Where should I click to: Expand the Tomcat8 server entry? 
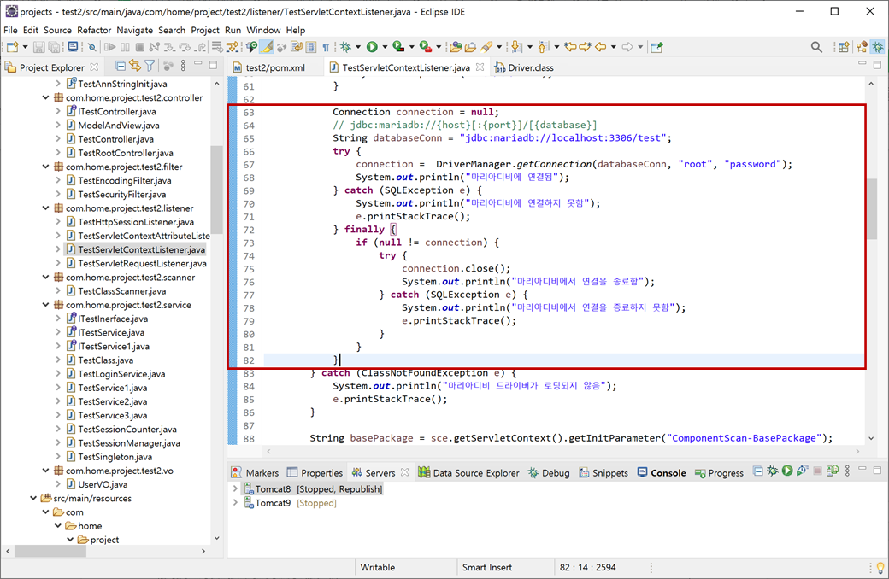(x=235, y=488)
